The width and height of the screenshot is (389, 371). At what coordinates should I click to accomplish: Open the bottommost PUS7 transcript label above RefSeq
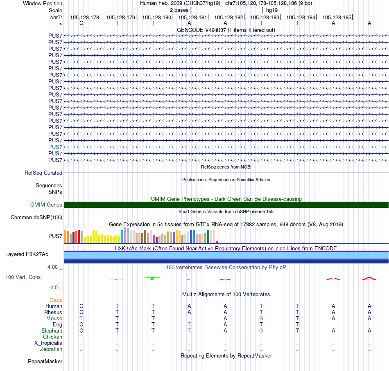click(55, 160)
